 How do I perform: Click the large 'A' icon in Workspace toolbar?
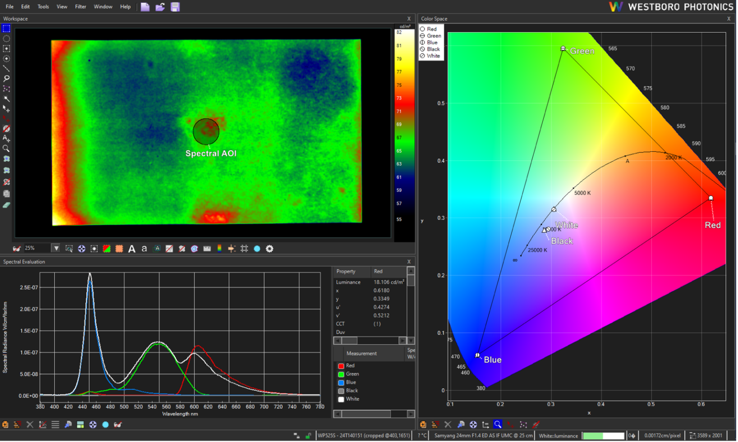(132, 249)
